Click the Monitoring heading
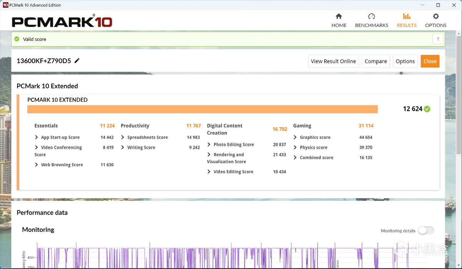This screenshot has width=462, height=269. [x=38, y=230]
